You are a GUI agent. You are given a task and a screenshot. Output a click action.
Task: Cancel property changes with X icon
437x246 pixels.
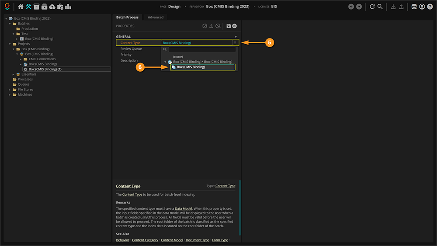pyautogui.click(x=235, y=26)
